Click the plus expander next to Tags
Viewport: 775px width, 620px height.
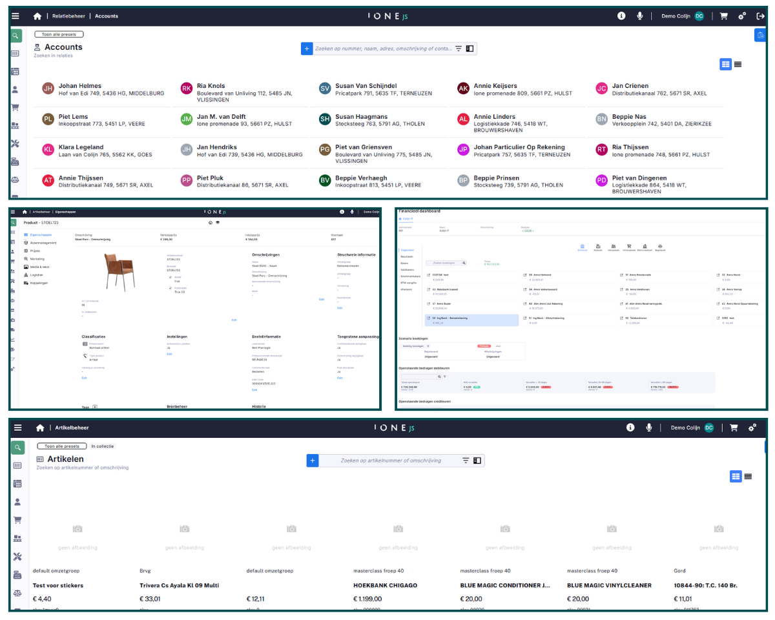[95, 407]
